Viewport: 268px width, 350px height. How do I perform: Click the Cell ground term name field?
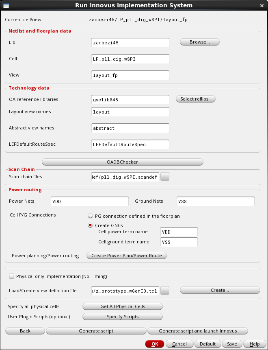[x=179, y=242]
